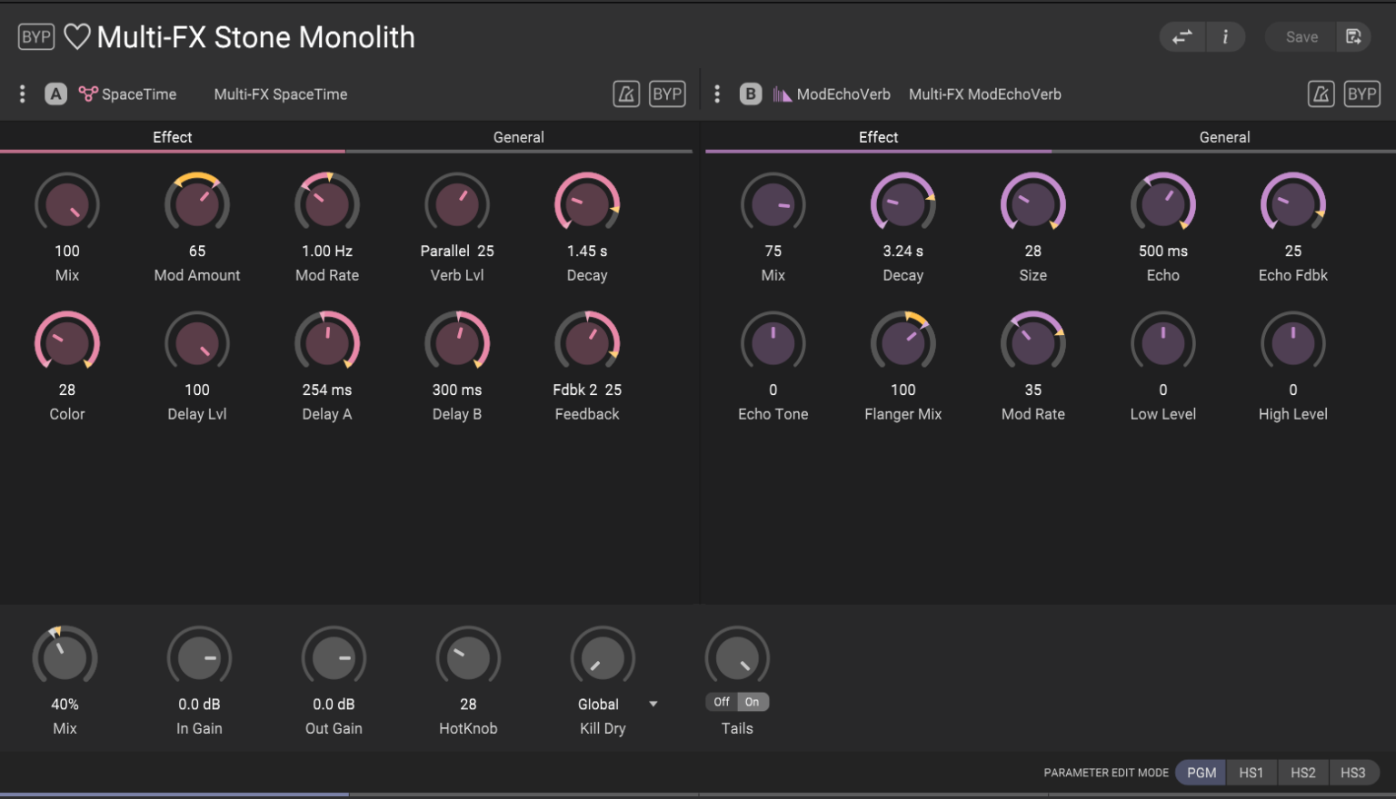Click the SpaceTime effect icon
Image resolution: width=1396 pixels, height=799 pixels.
point(88,94)
